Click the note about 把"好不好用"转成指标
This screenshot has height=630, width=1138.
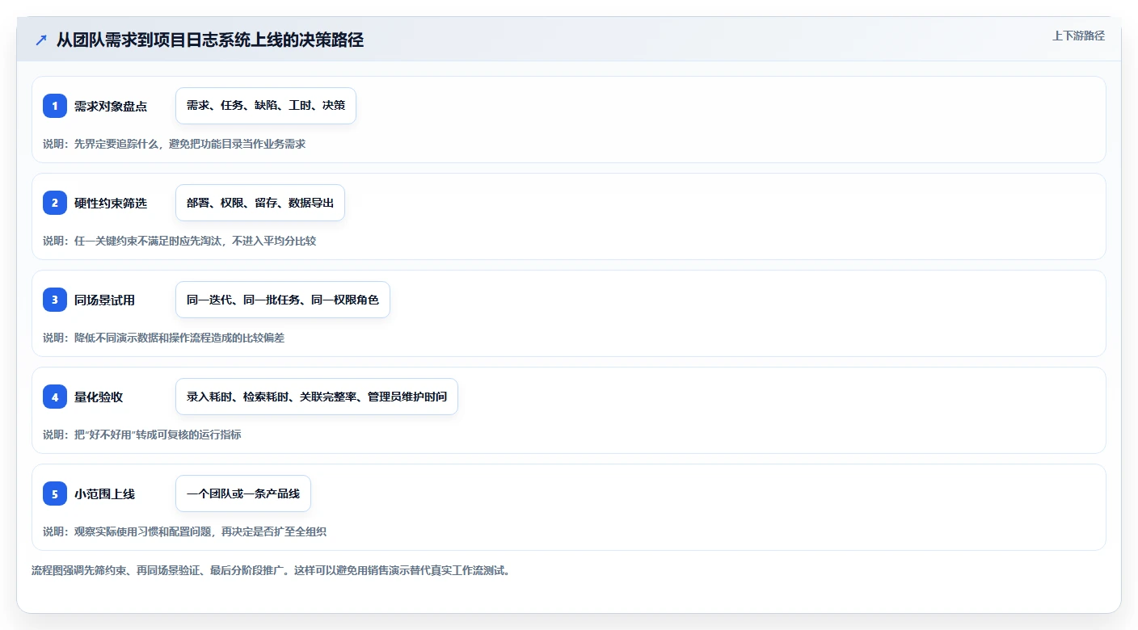(142, 435)
